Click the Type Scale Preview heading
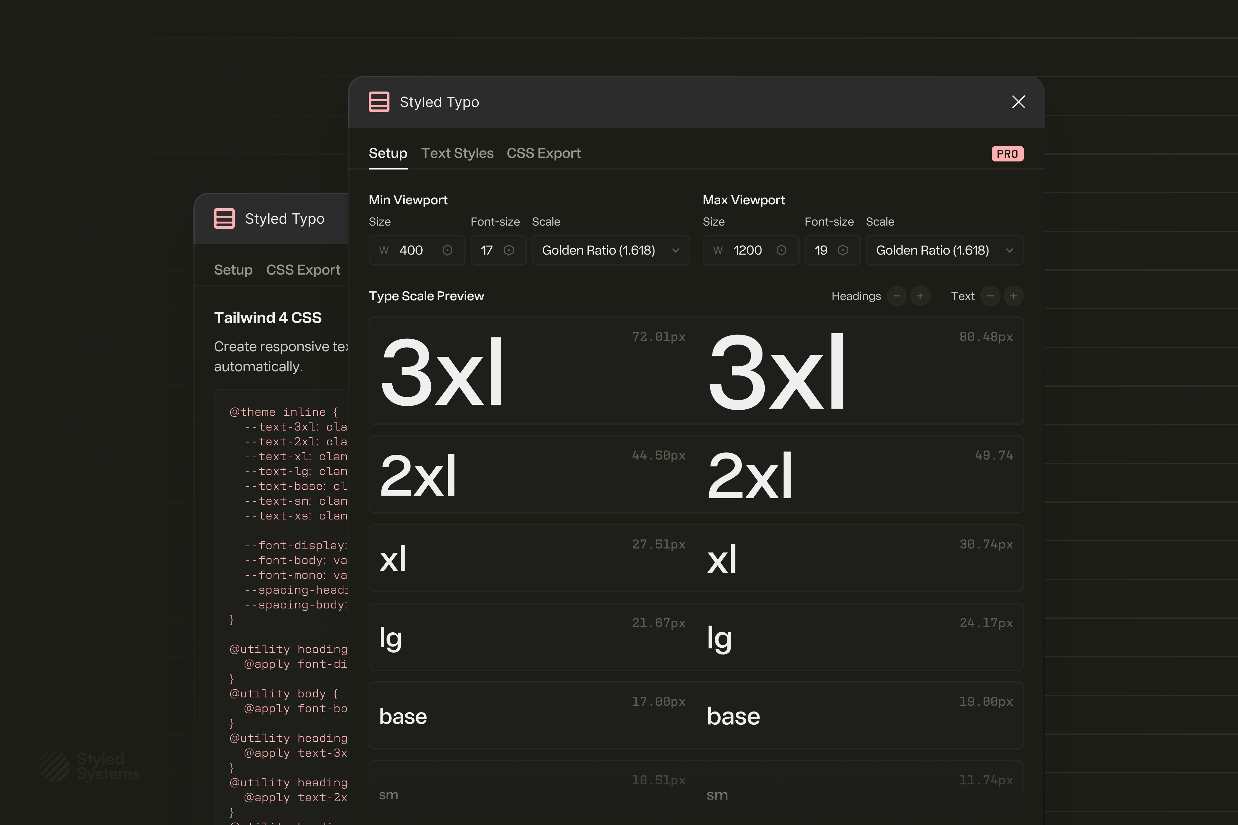Image resolution: width=1238 pixels, height=825 pixels. click(x=426, y=296)
